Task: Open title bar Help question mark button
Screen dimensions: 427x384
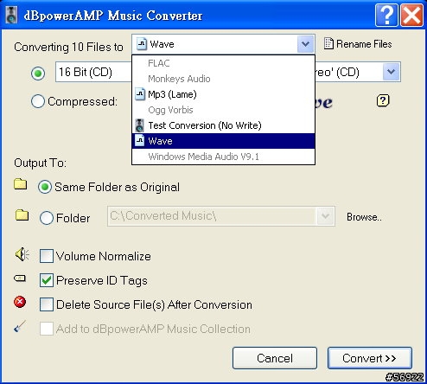Action: [386, 15]
